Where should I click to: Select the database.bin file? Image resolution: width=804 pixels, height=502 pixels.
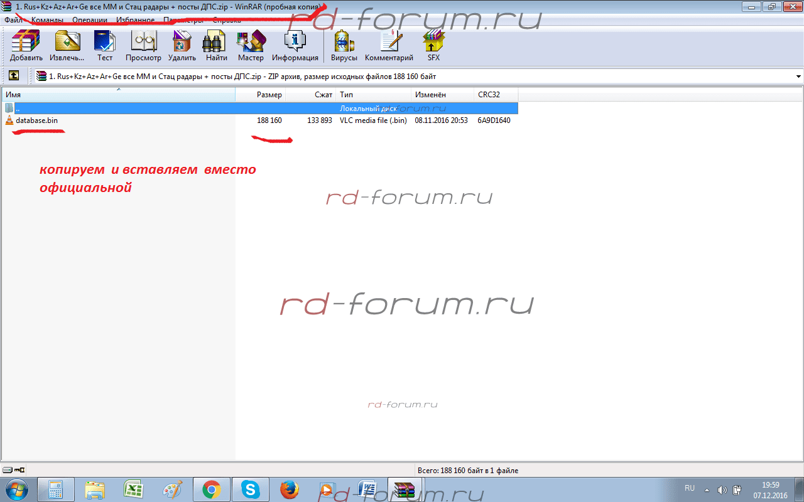pos(37,120)
